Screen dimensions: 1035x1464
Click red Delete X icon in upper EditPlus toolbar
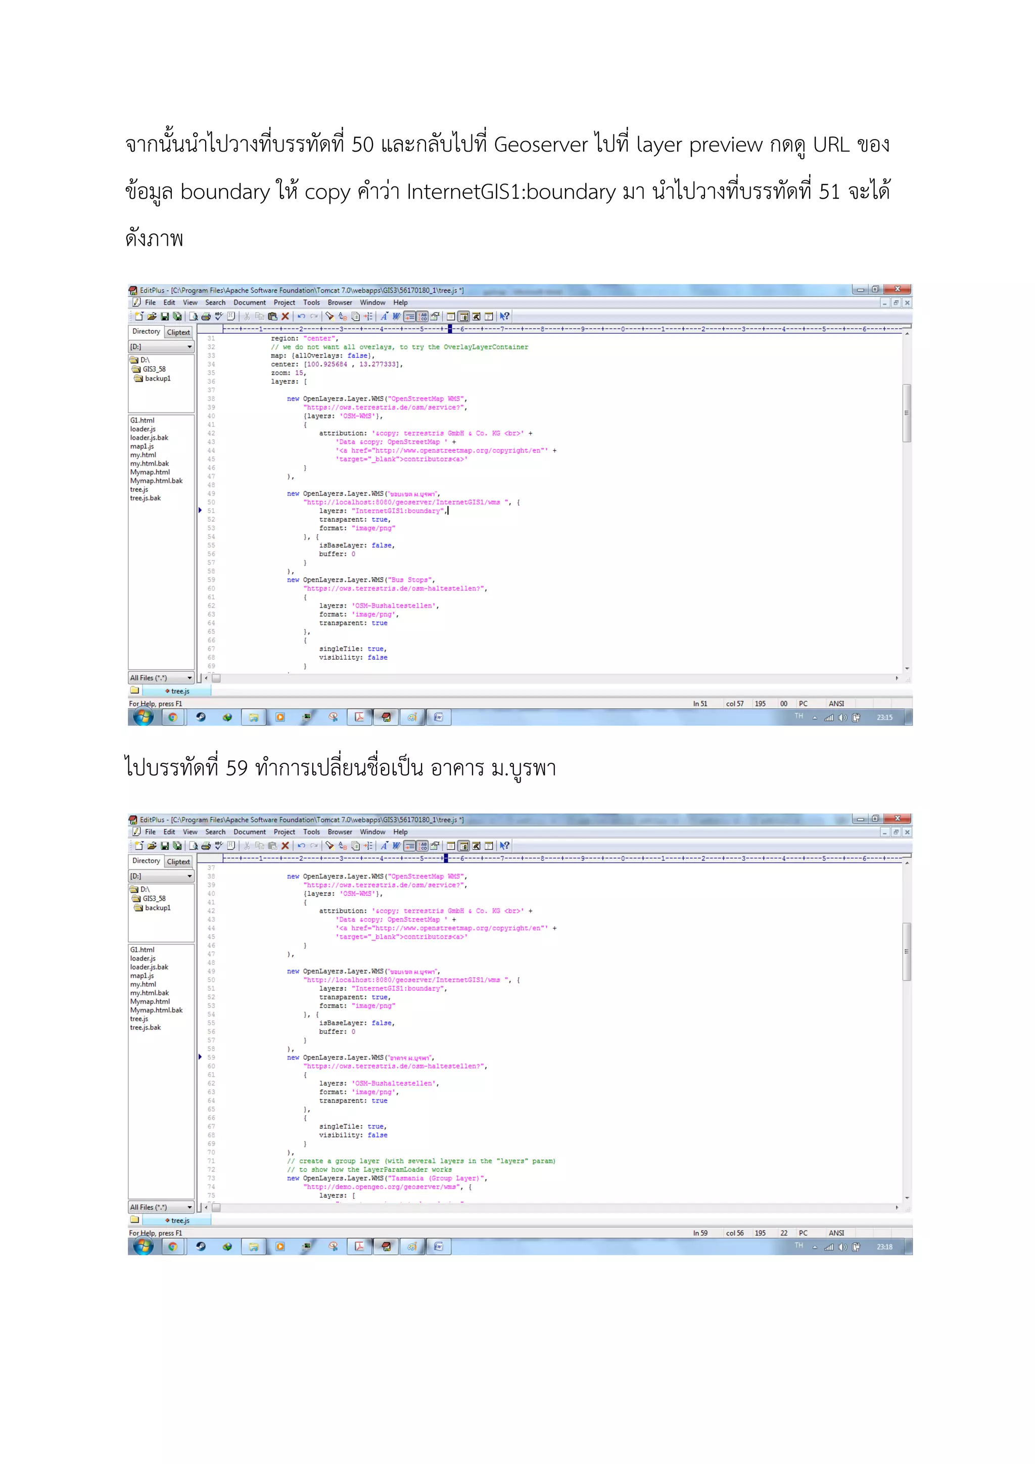click(285, 316)
